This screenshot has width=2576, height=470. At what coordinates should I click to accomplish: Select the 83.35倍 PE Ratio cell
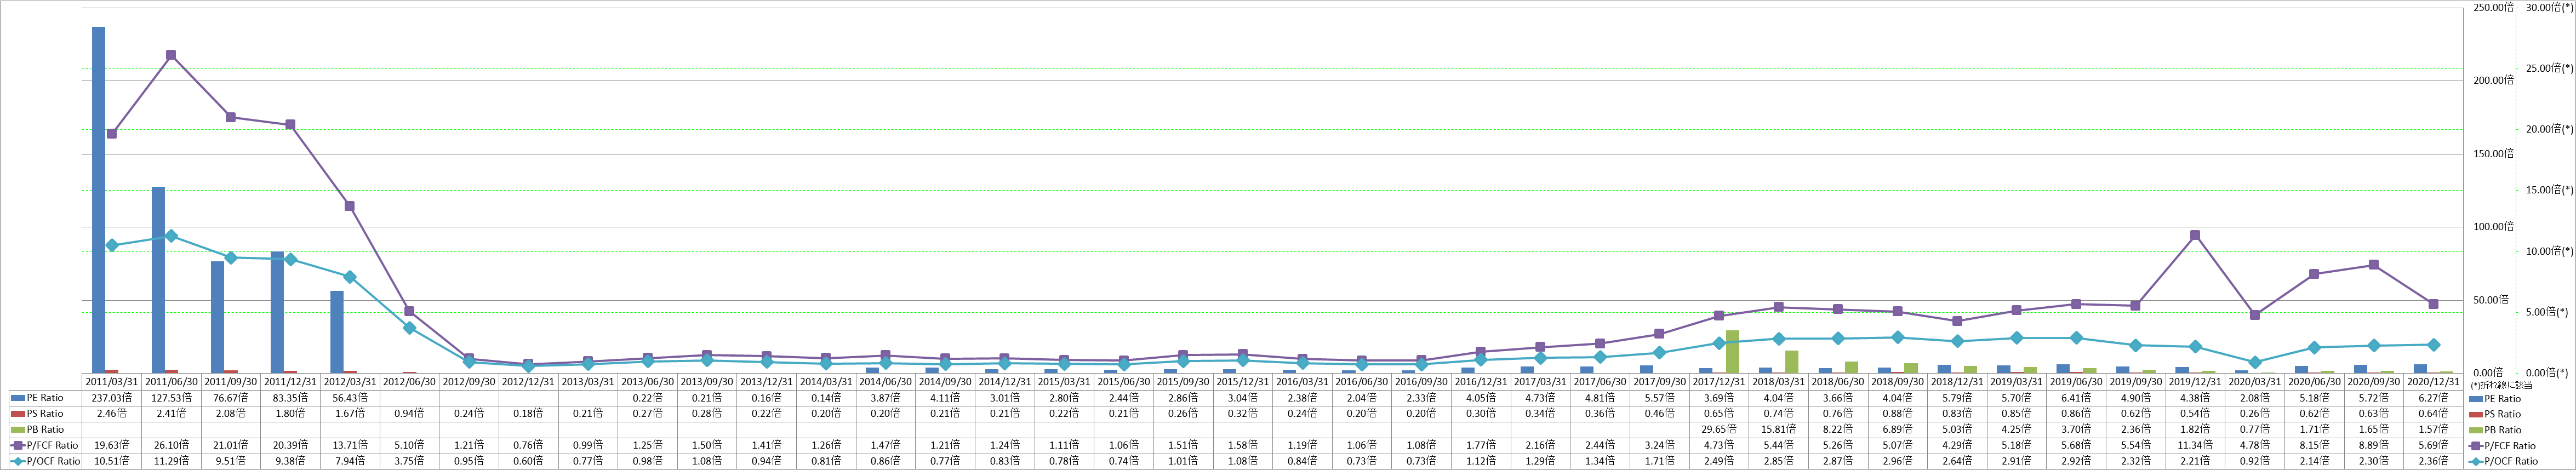pos(290,398)
